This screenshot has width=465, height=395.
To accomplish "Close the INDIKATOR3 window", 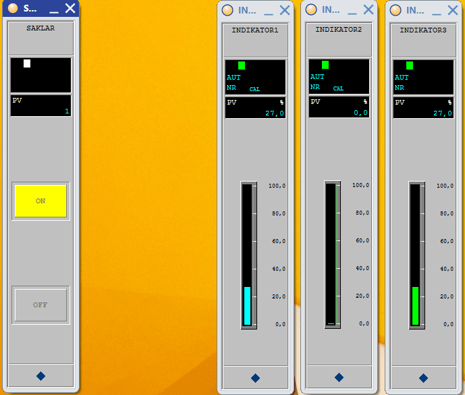I will (x=453, y=10).
